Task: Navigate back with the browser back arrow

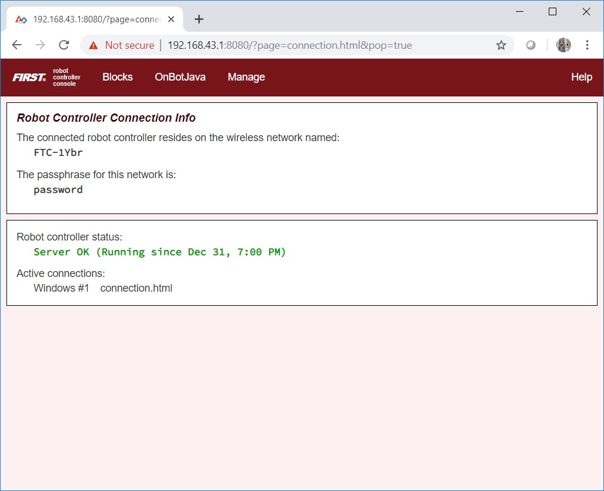Action: 16,45
